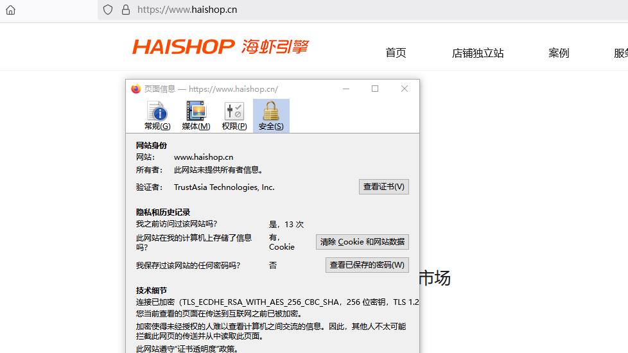Click the website value www.haishop.cn

coord(204,157)
